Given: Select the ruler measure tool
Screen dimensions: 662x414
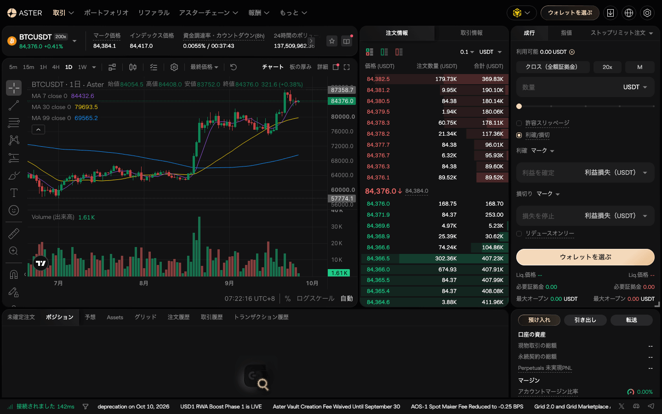Looking at the screenshot, I should pos(14,234).
